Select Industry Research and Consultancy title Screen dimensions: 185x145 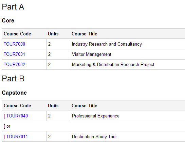coord(107,44)
